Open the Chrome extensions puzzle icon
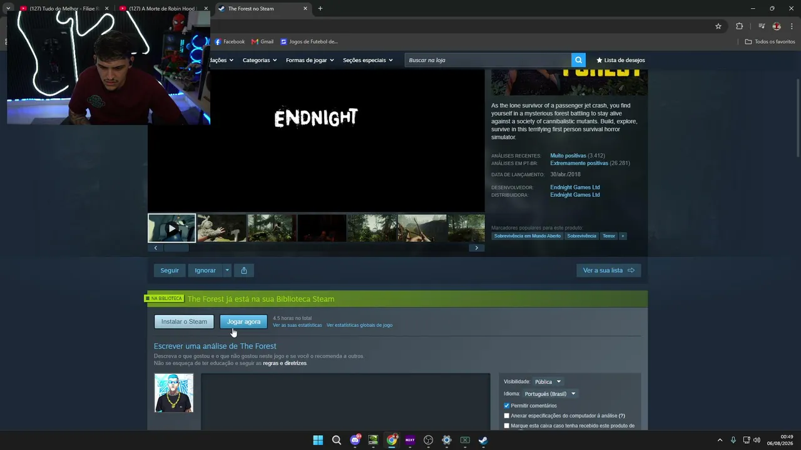This screenshot has height=450, width=801. (x=740, y=26)
